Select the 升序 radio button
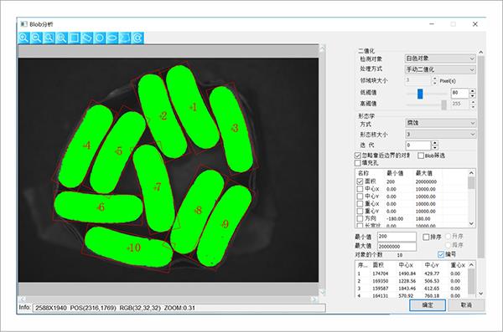This screenshot has height=332, width=503. coord(449,237)
